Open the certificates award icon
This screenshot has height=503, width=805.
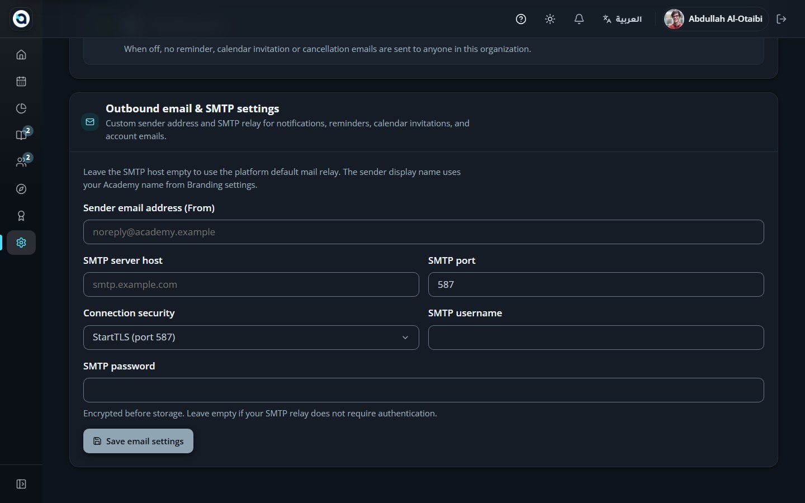(21, 216)
